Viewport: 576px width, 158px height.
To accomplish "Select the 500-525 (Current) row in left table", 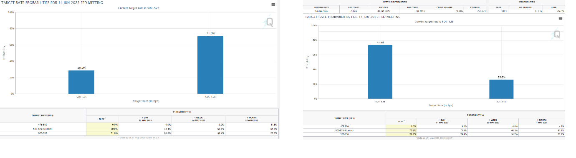I will 139,129.
